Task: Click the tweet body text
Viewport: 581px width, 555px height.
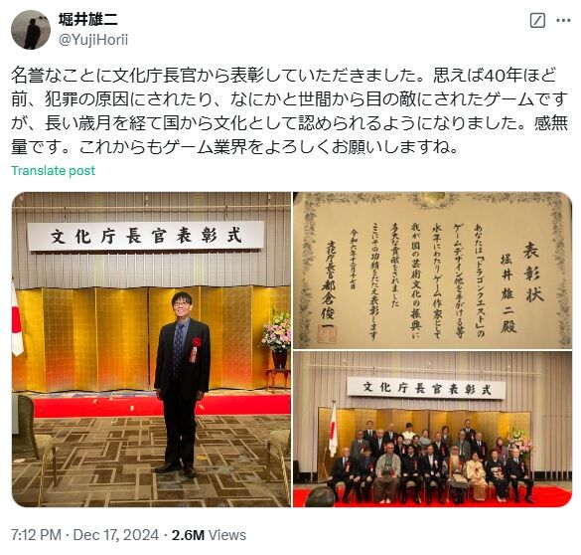Action: tap(290, 111)
